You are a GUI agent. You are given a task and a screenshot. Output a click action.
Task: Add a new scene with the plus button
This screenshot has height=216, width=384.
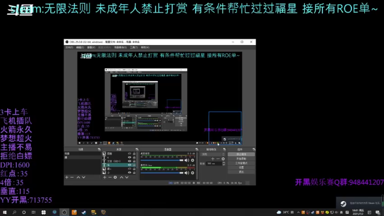(67, 177)
